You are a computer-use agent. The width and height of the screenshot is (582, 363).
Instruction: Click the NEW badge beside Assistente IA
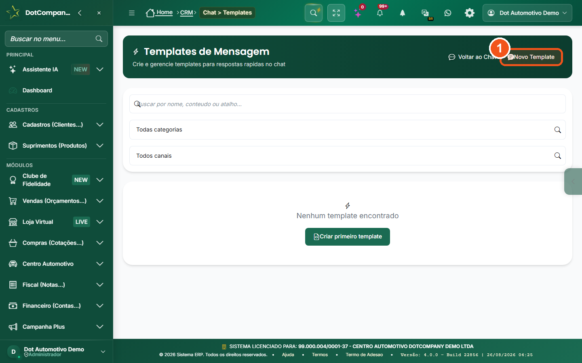[80, 69]
